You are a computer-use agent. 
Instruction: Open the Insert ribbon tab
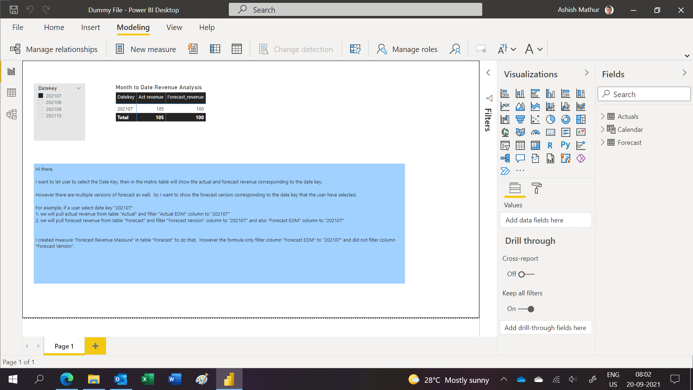pyautogui.click(x=91, y=27)
